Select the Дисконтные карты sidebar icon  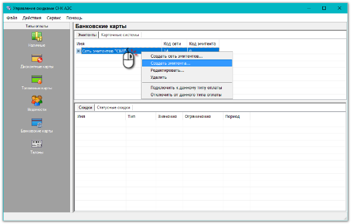[37, 58]
